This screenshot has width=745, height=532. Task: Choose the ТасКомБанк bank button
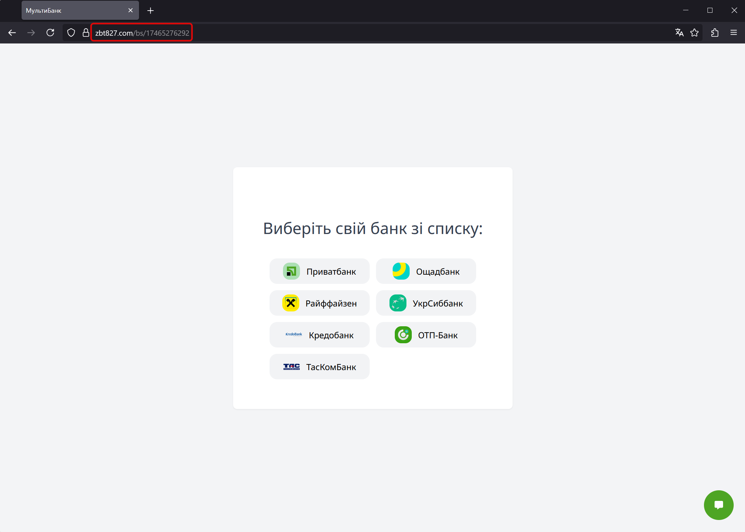319,367
